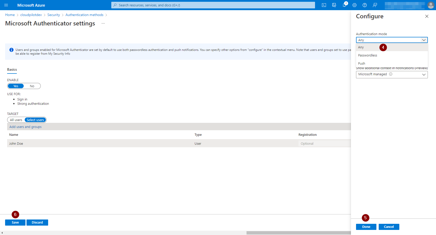Click the info icon beside Microsoft managed
The height and width of the screenshot is (235, 436).
(x=391, y=74)
